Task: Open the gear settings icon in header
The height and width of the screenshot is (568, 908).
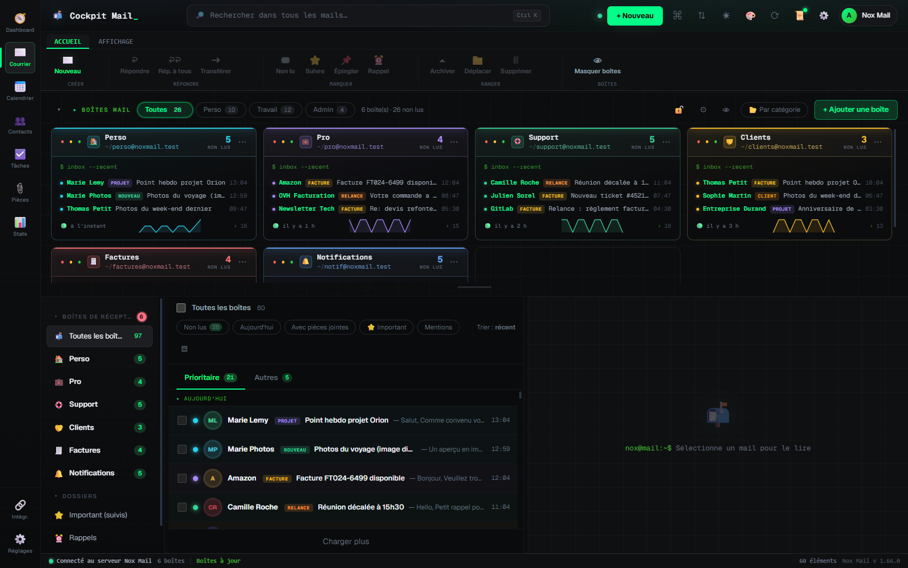Action: pos(824,16)
